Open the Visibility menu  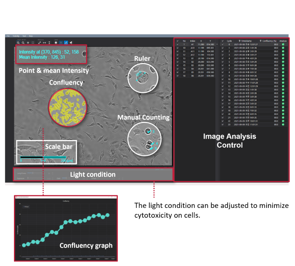16,36
